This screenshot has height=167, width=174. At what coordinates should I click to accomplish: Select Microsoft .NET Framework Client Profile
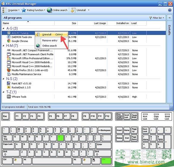32,54
